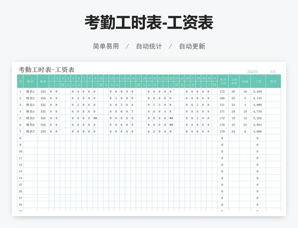Select deduction 12 in the 姓名5 row
This screenshot has width=298, height=228.
pos(245,118)
